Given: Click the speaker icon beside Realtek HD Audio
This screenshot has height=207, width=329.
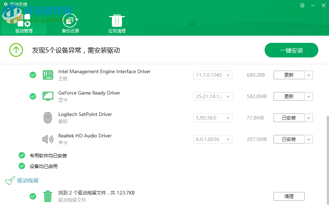Looking at the screenshot, I should 48,139.
